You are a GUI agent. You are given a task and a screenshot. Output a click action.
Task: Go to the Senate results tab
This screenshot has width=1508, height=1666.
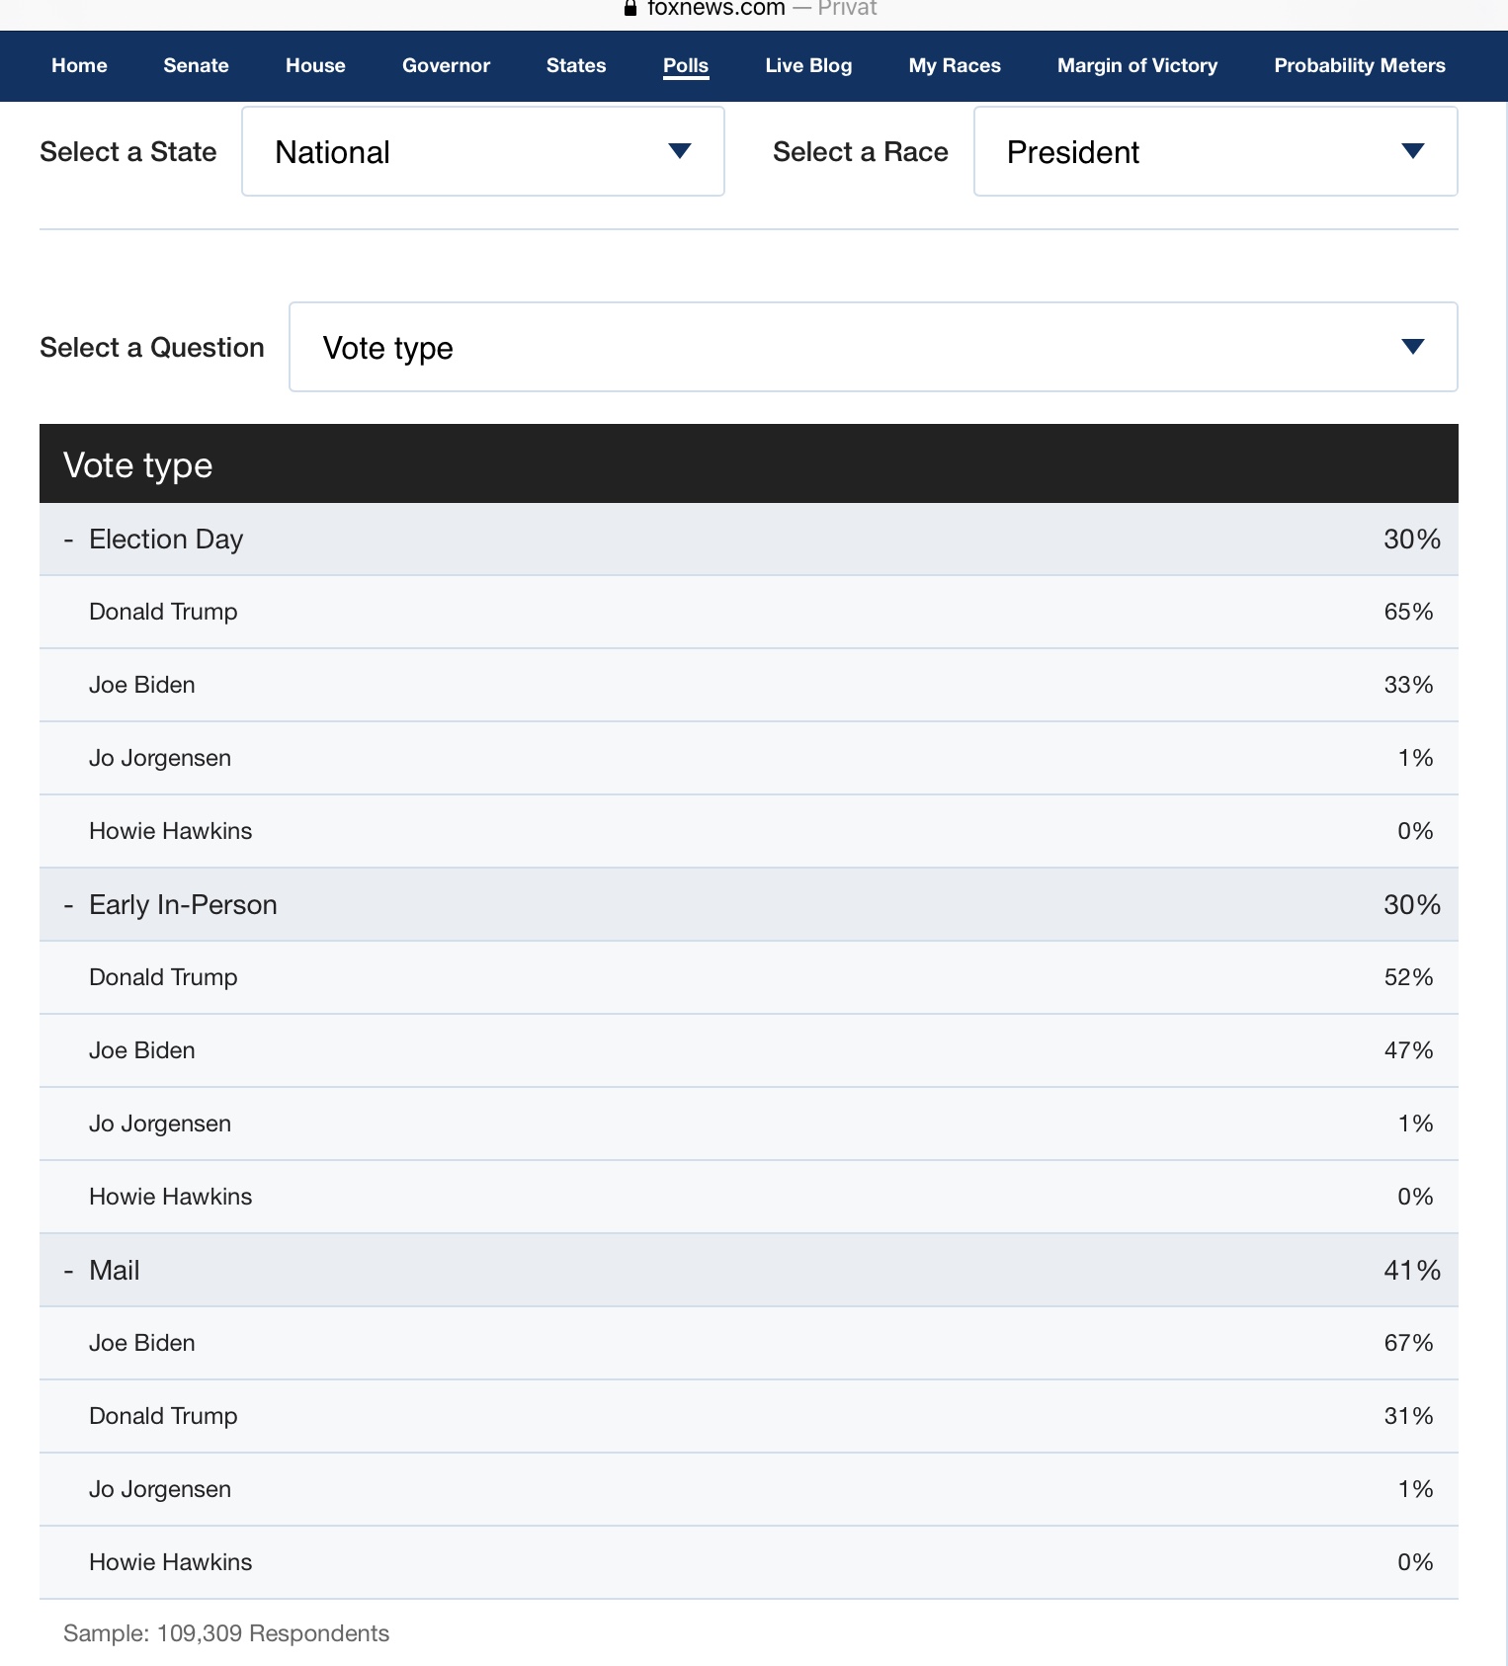pos(196,65)
